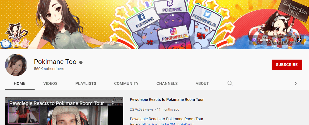Screen dimensions: 309x125
Task: Search the channel with the magnifier icon
Action: tap(230, 83)
